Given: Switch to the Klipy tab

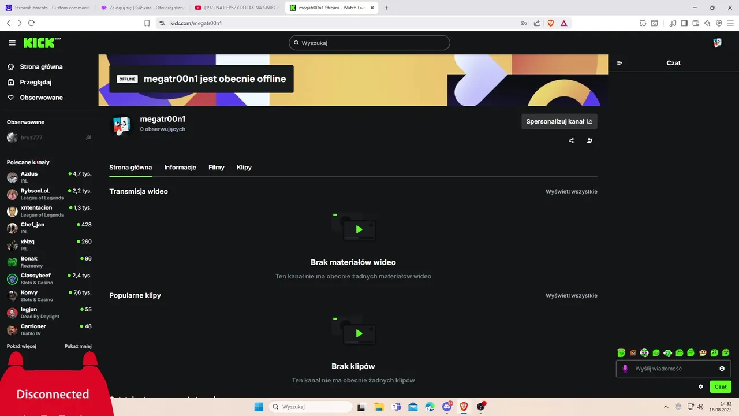Looking at the screenshot, I should click(x=244, y=168).
